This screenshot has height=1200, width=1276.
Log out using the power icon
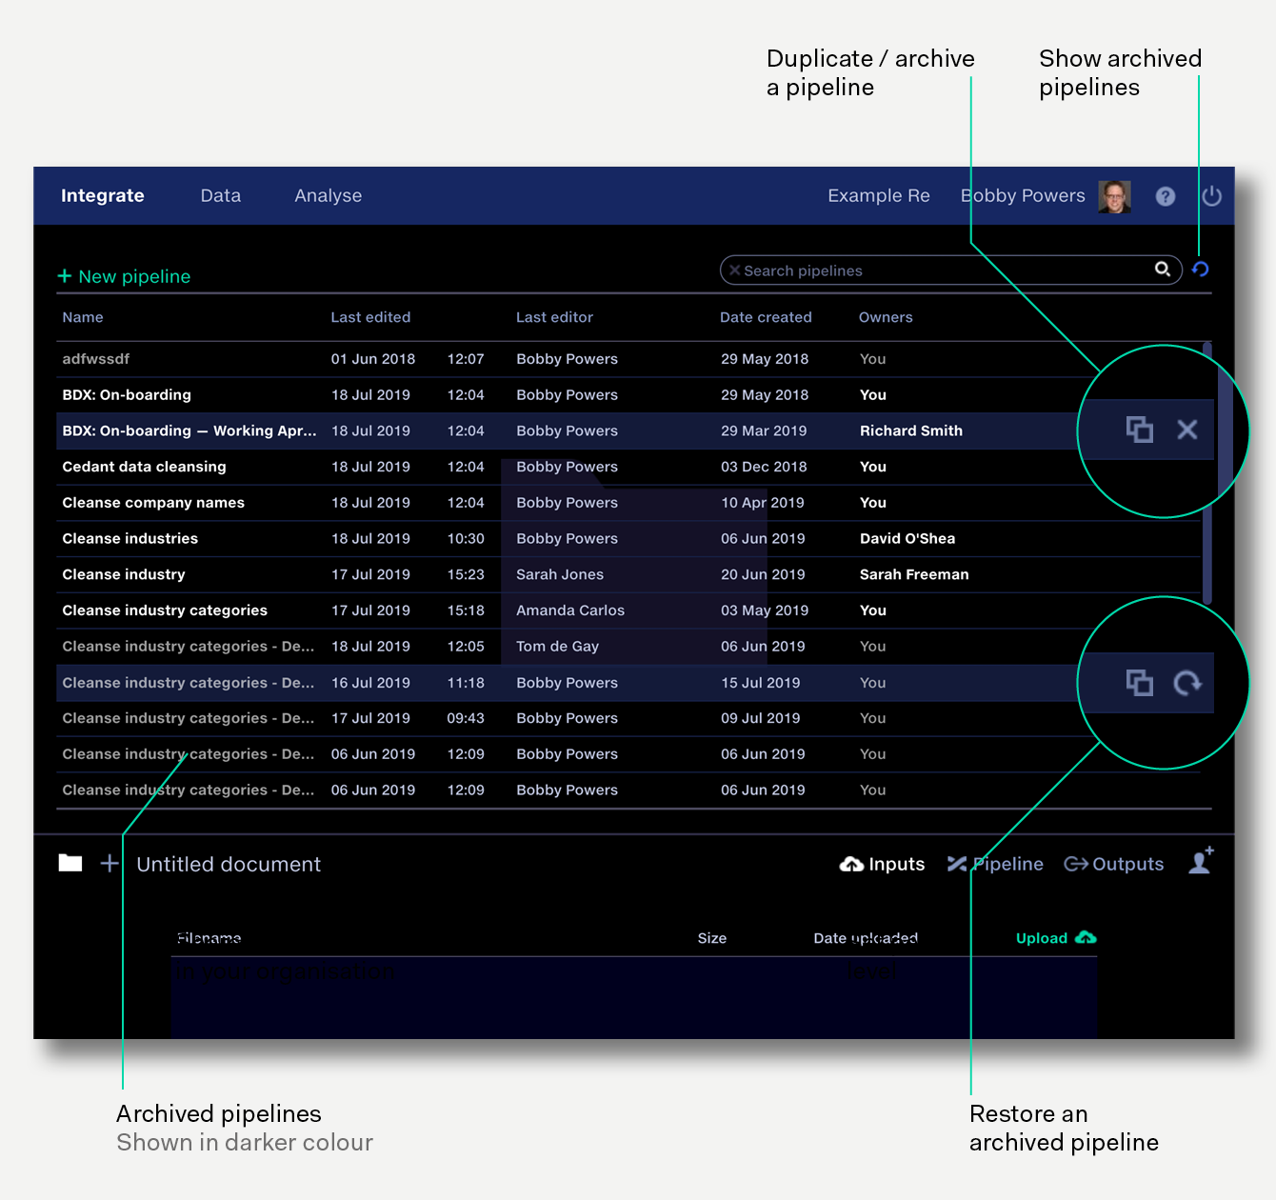click(1212, 196)
